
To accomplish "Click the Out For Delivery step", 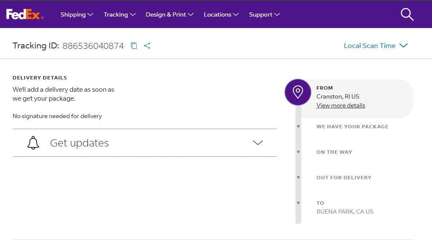I will (x=343, y=178).
